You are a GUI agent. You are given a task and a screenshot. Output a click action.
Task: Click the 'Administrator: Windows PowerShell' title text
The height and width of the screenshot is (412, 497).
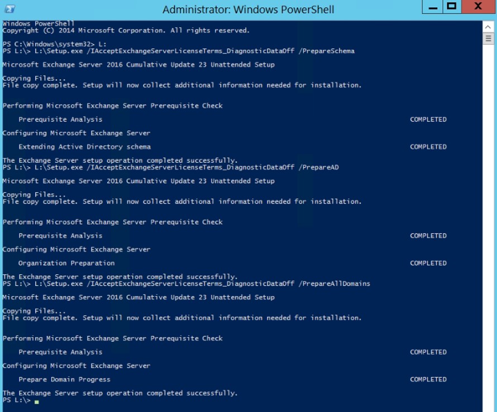[248, 9]
